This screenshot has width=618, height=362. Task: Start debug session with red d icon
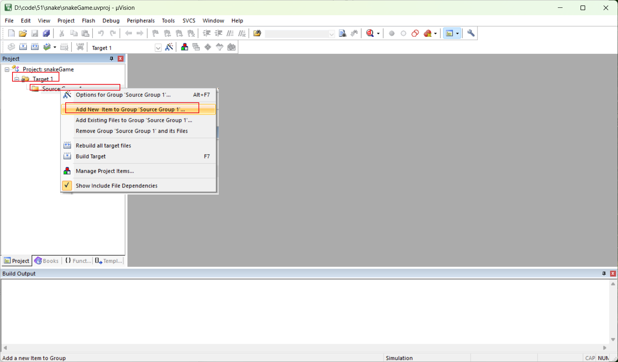point(370,34)
